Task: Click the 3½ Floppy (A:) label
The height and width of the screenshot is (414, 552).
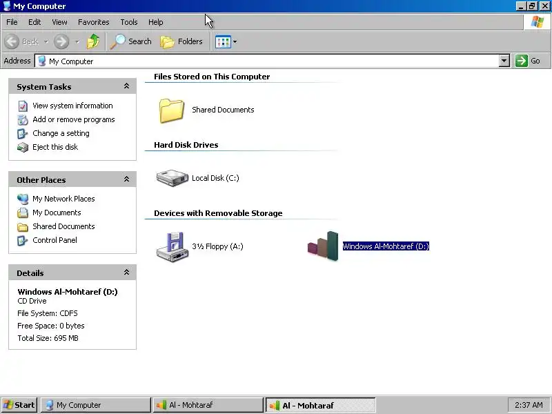Action: click(x=217, y=246)
